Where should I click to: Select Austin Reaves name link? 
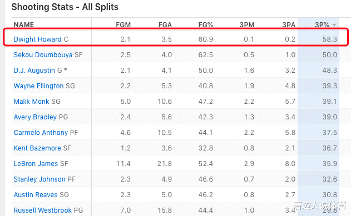[36, 195]
